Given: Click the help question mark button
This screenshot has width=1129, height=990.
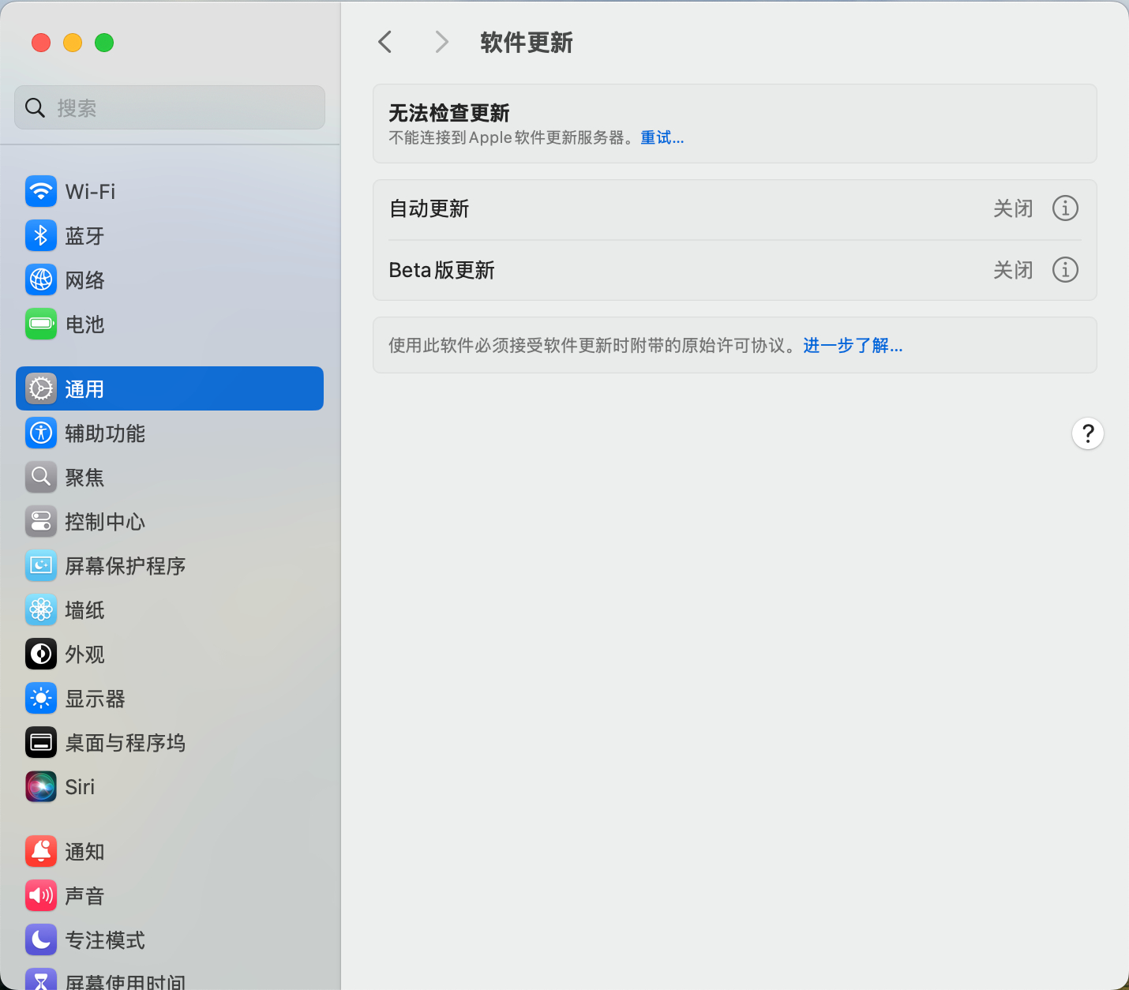Looking at the screenshot, I should [1087, 433].
